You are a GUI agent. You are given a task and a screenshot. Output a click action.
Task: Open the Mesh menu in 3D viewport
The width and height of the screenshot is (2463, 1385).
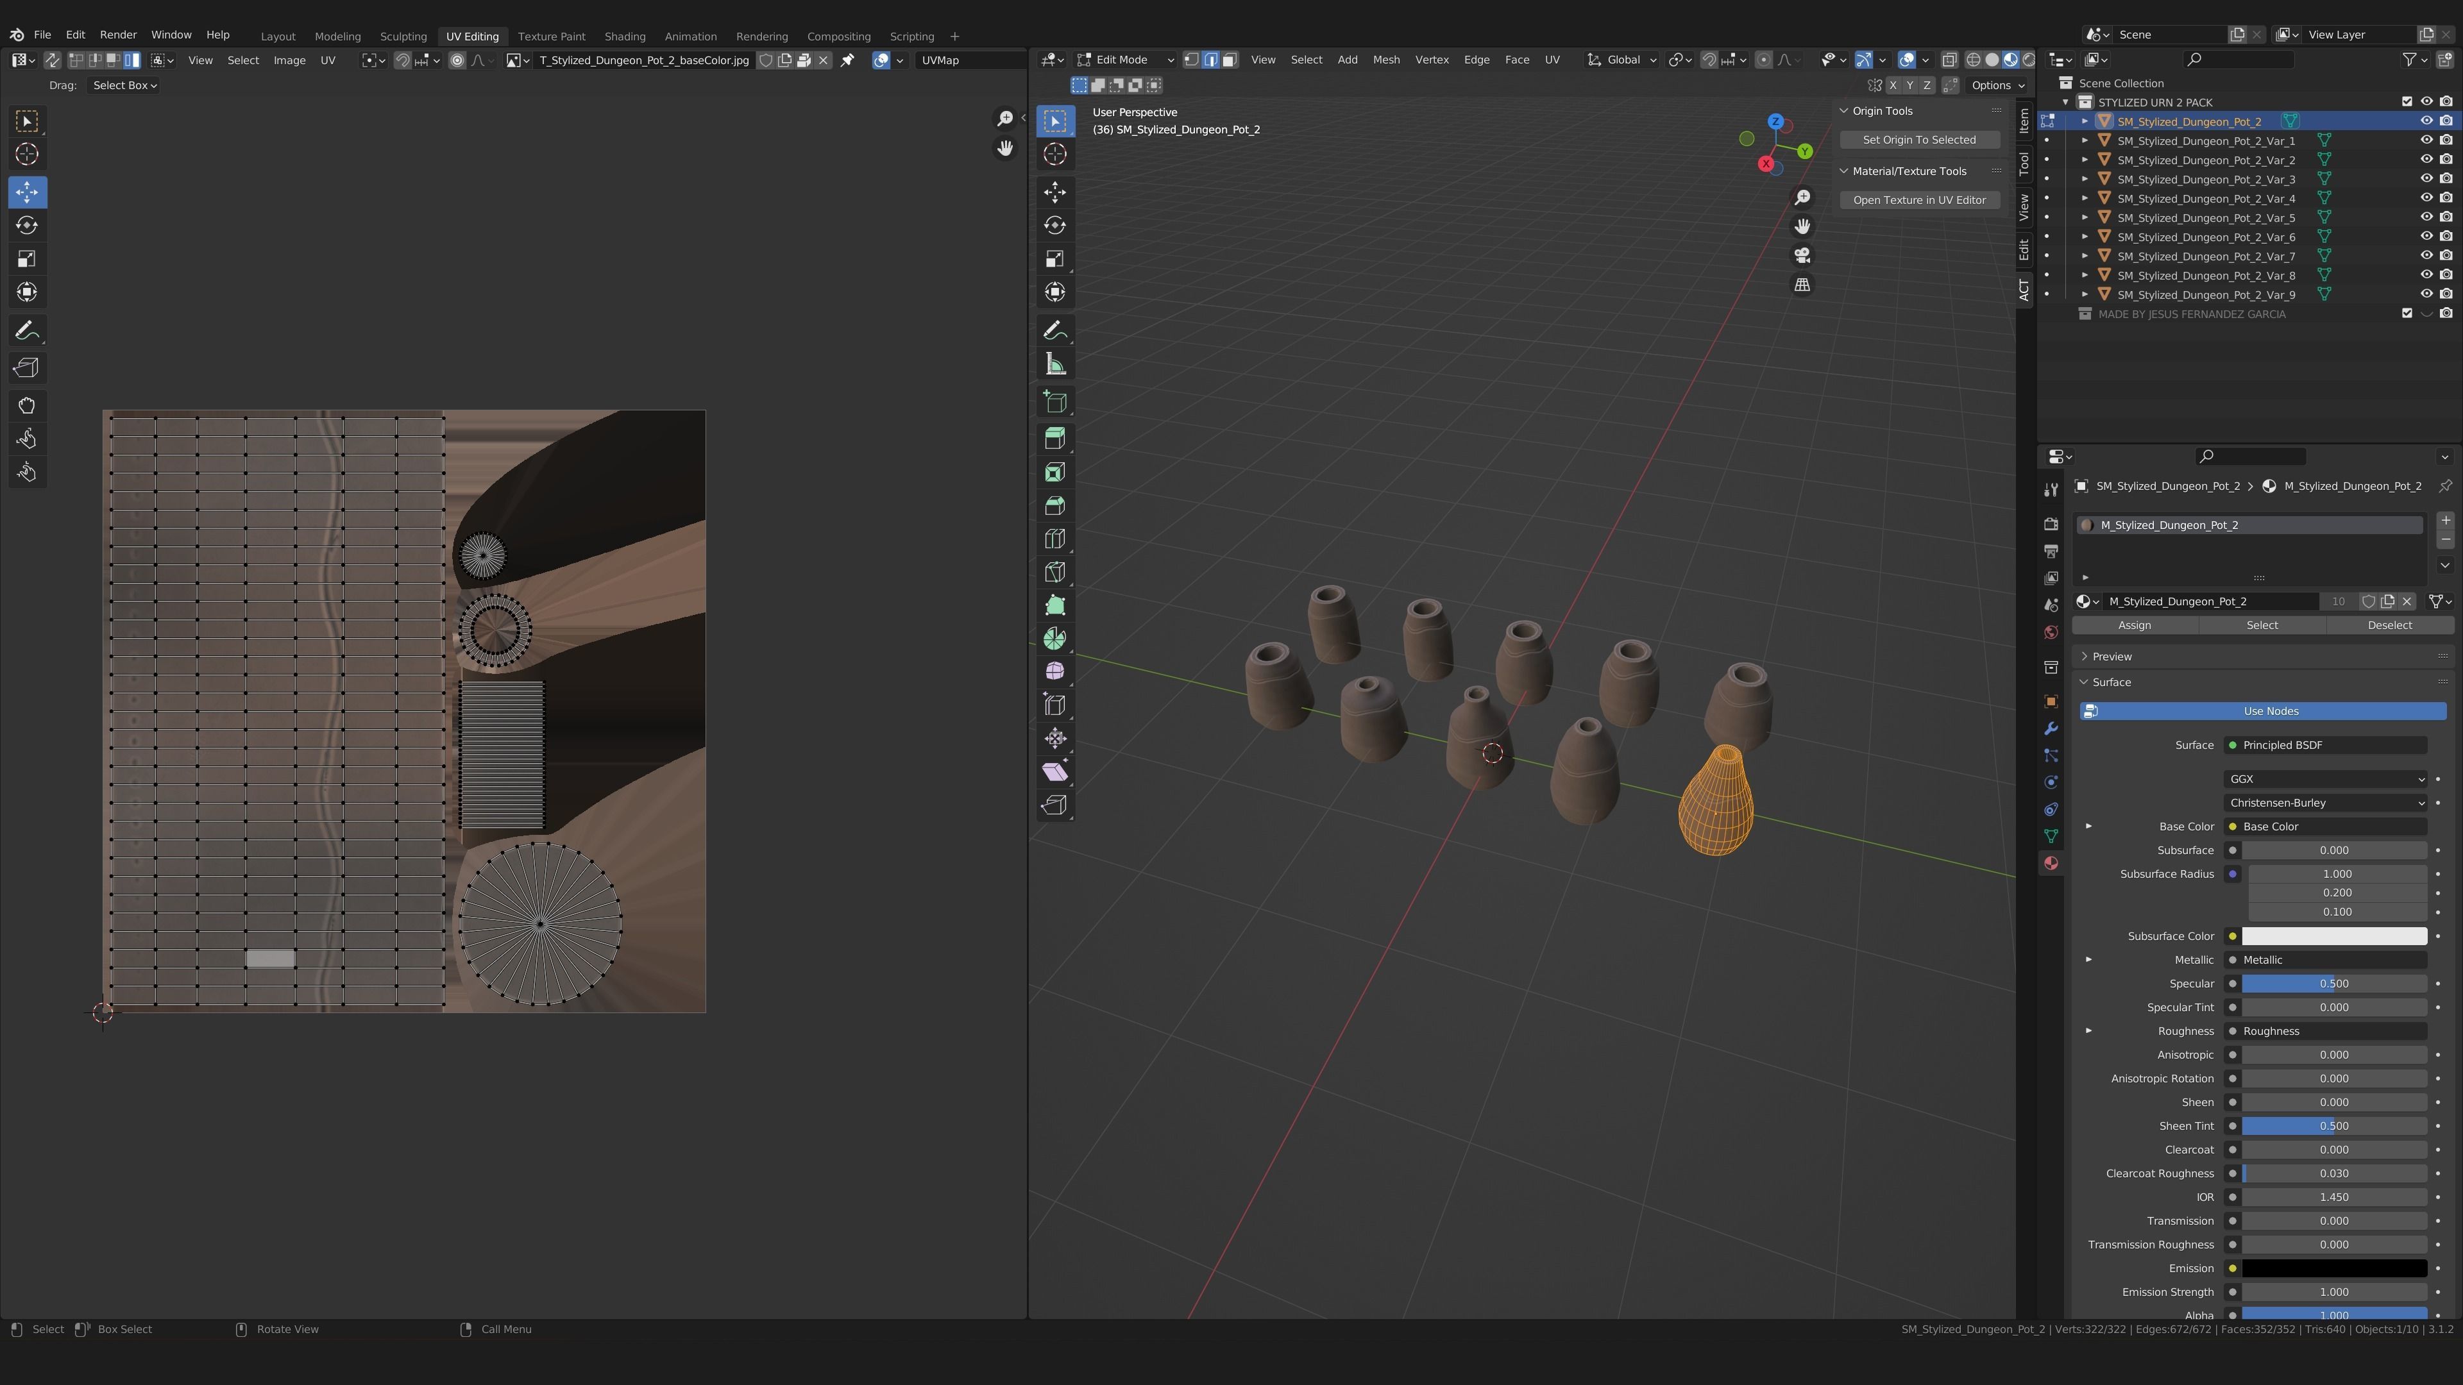1385,59
